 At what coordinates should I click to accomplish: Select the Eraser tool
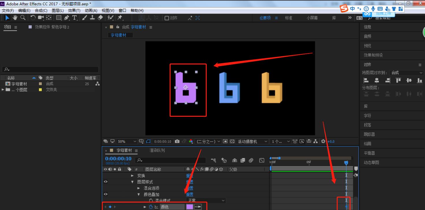(100, 18)
